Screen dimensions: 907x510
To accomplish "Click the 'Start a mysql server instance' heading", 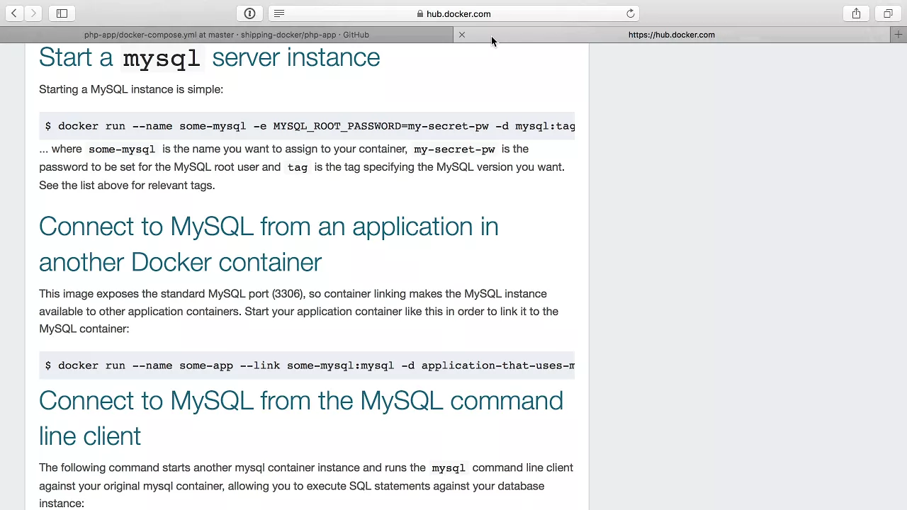I will click(209, 57).
